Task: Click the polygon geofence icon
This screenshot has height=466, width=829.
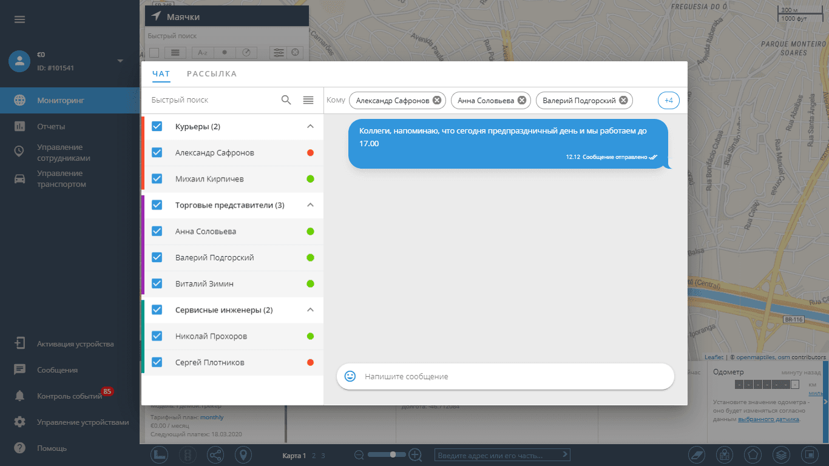Action: pos(753,454)
